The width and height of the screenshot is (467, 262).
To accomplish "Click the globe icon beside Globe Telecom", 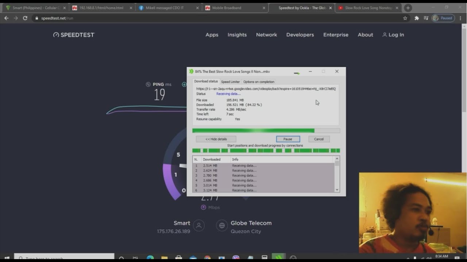I will pos(222,225).
